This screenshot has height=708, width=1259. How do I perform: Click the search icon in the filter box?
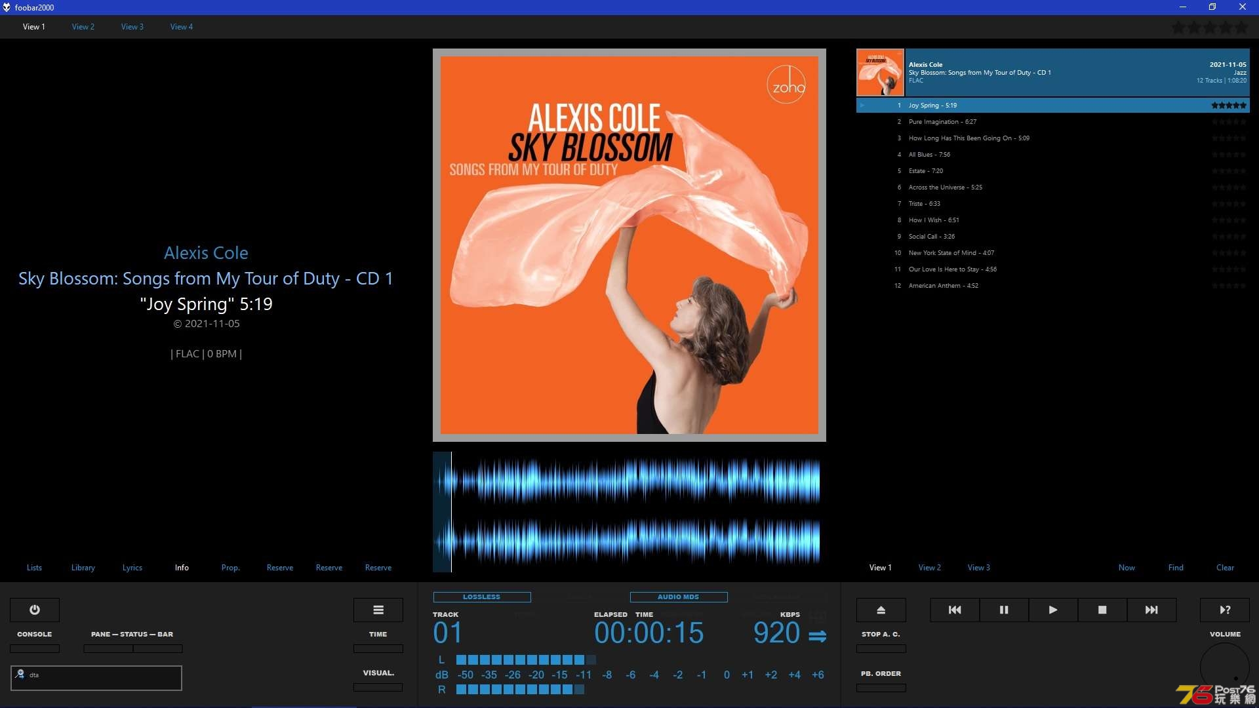(x=20, y=674)
